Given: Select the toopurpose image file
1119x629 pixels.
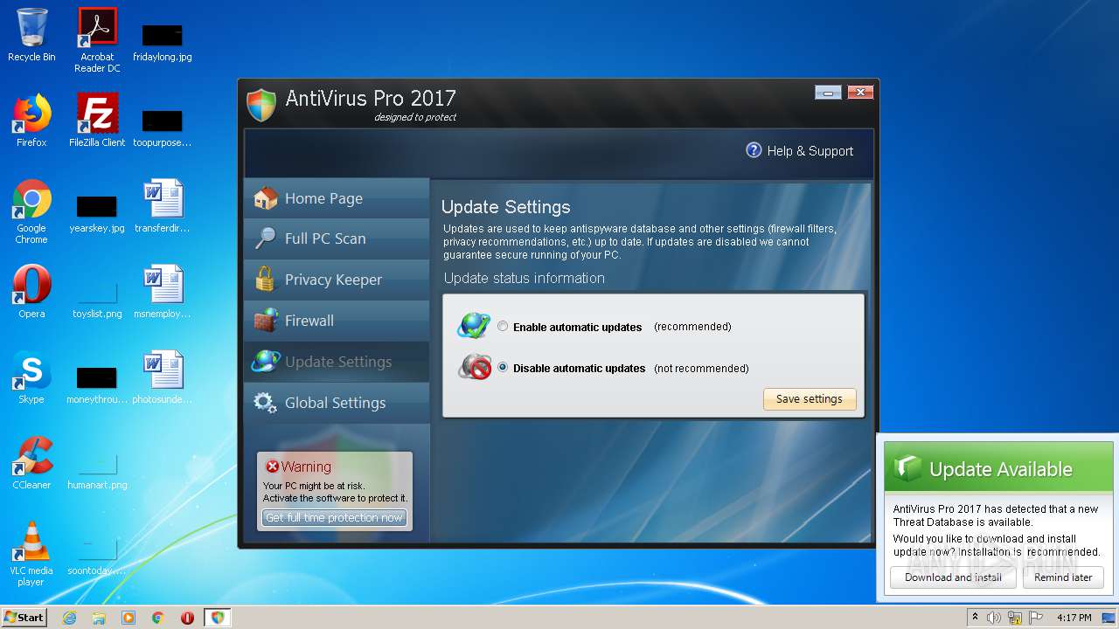Looking at the screenshot, I should [x=163, y=128].
